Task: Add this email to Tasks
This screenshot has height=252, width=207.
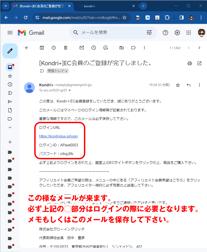Action: [x=106, y=48]
